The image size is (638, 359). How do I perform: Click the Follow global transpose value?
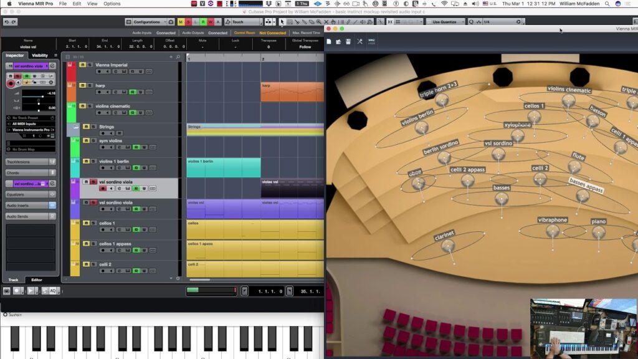[x=305, y=47]
